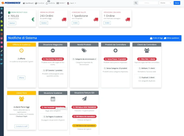Open the shopping bag sidebar icon

[2, 30]
